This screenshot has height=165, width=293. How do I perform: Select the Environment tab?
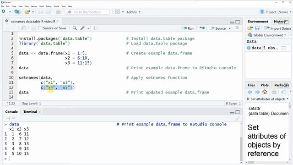tap(258, 22)
